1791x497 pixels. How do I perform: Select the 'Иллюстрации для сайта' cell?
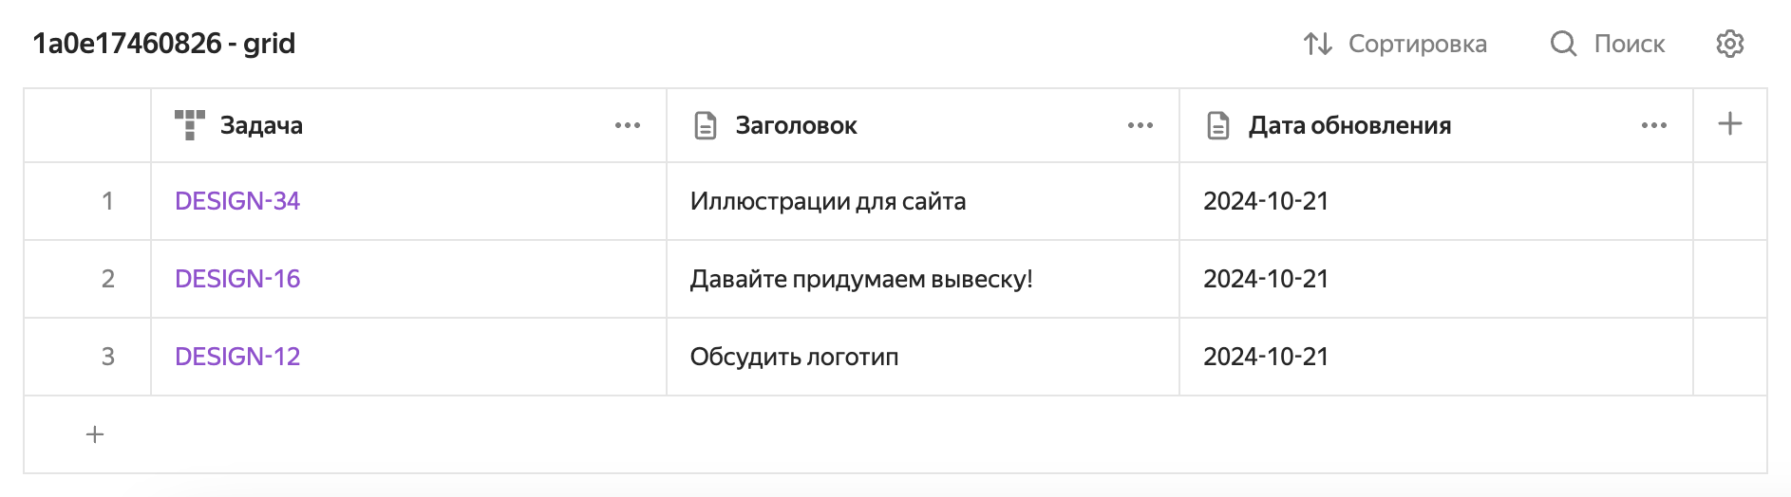point(828,201)
